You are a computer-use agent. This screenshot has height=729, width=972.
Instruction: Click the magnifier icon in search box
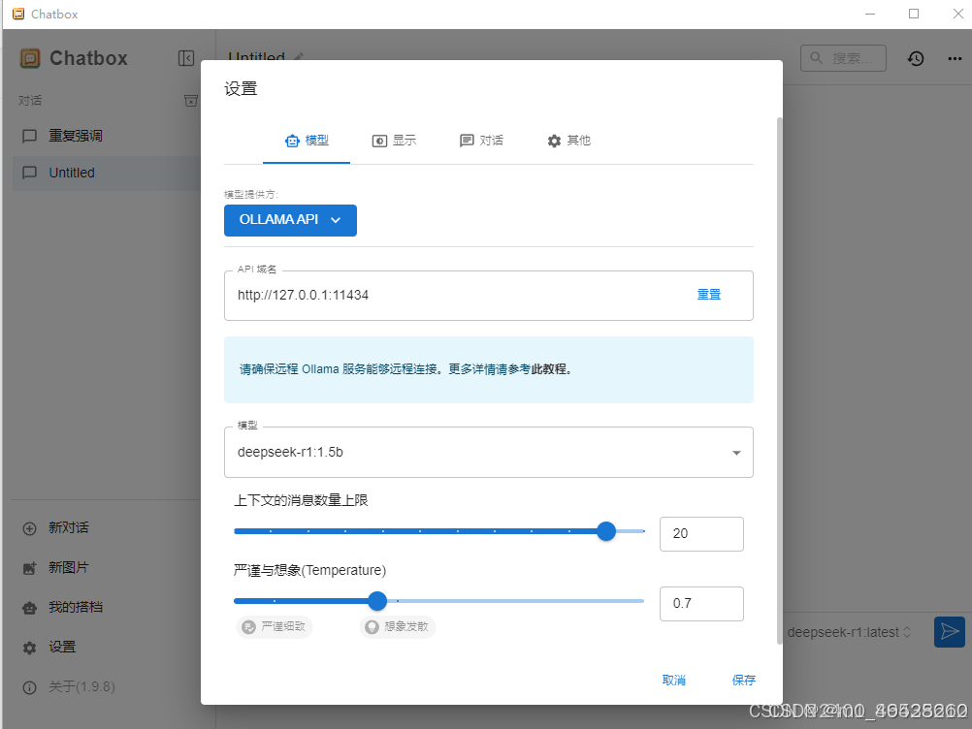point(817,58)
